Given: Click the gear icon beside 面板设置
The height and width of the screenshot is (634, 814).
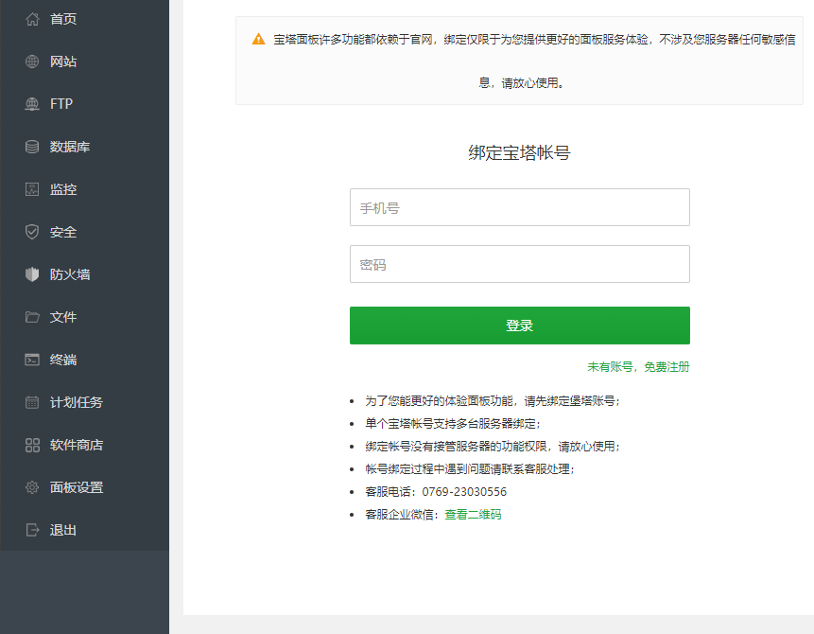Looking at the screenshot, I should pyautogui.click(x=32, y=487).
